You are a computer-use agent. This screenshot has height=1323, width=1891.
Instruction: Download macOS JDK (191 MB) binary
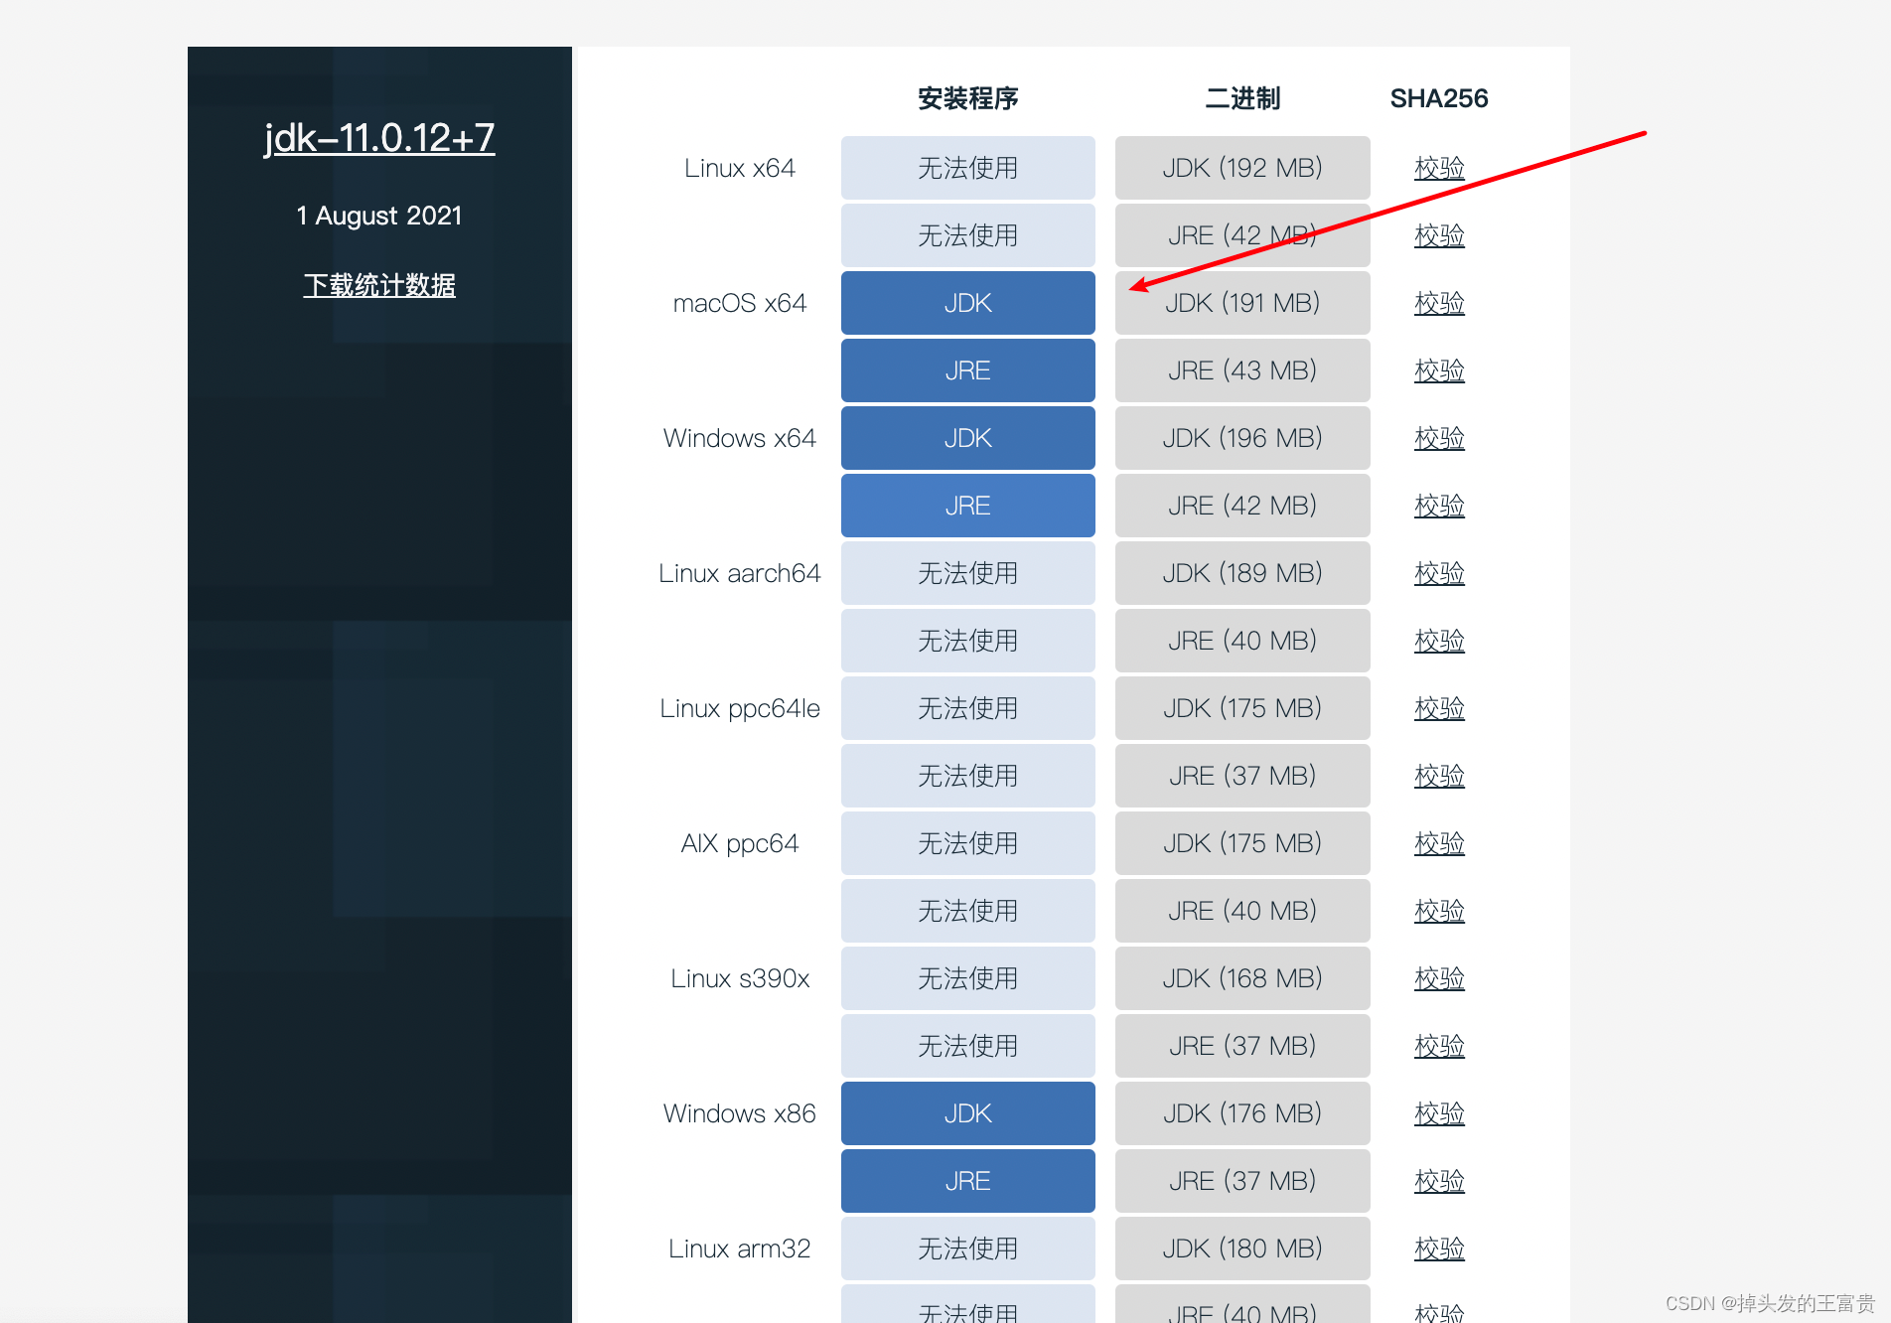point(1242,303)
